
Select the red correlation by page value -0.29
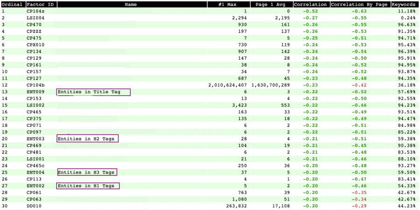point(360,206)
